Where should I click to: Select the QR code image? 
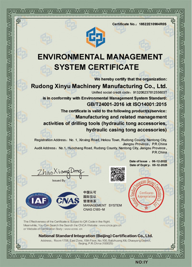pyautogui.click(x=118, y=174)
